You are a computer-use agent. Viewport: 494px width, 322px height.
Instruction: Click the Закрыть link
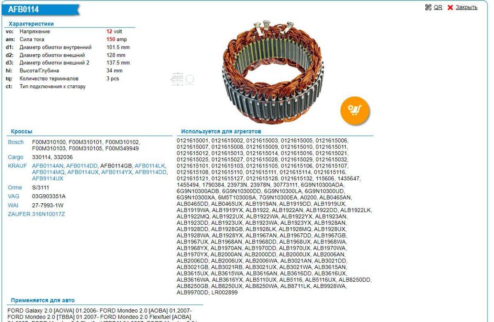coord(466,7)
